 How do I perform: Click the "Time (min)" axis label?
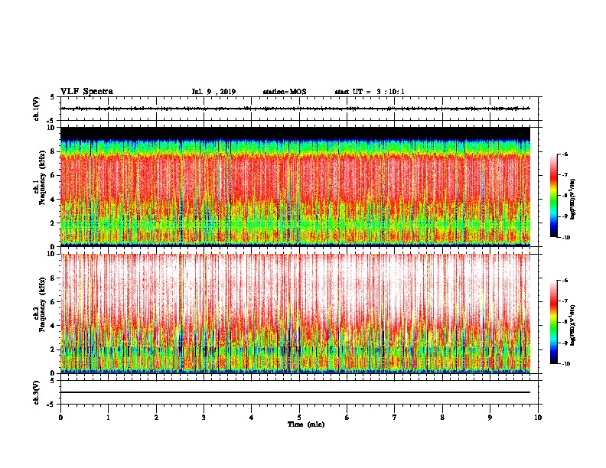click(306, 424)
